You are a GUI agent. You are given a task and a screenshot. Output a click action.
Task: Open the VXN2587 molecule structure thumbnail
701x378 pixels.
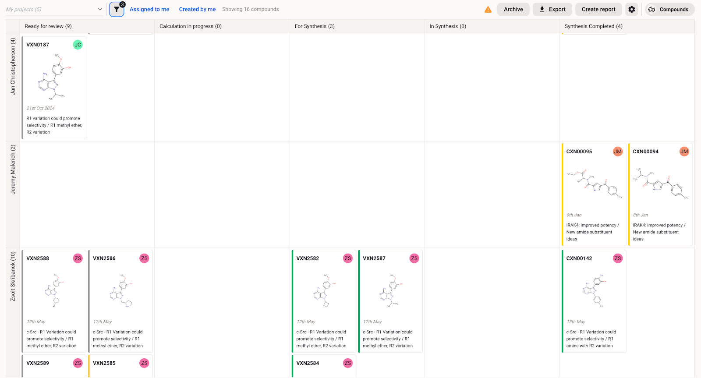pos(390,290)
